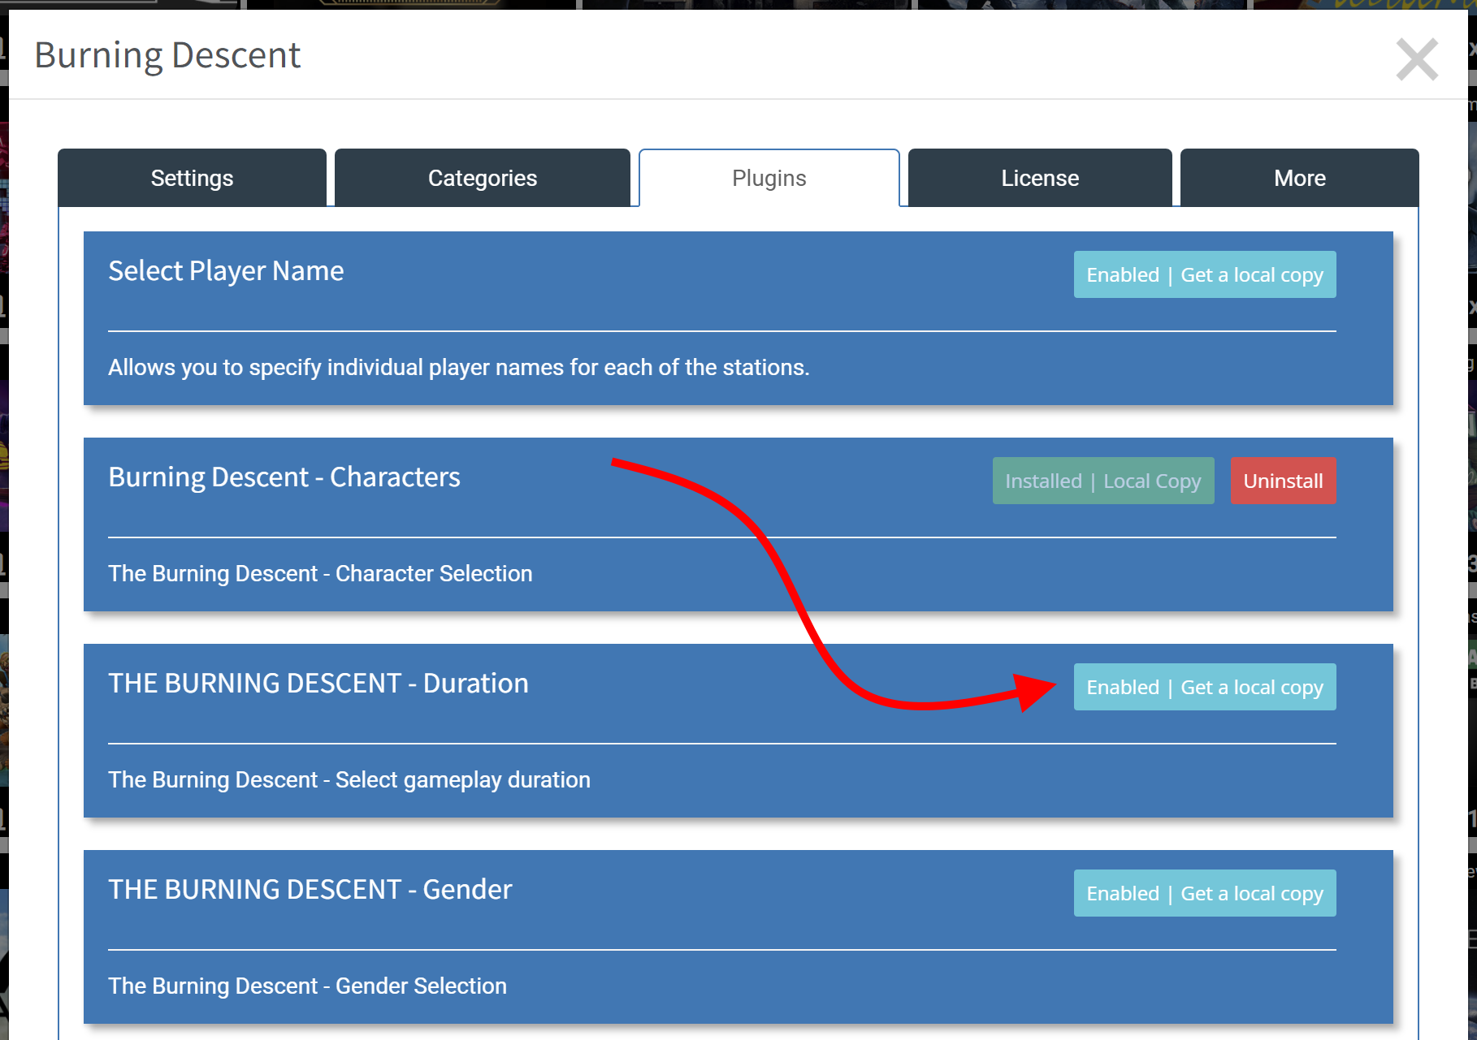Click the player names description text

click(459, 368)
